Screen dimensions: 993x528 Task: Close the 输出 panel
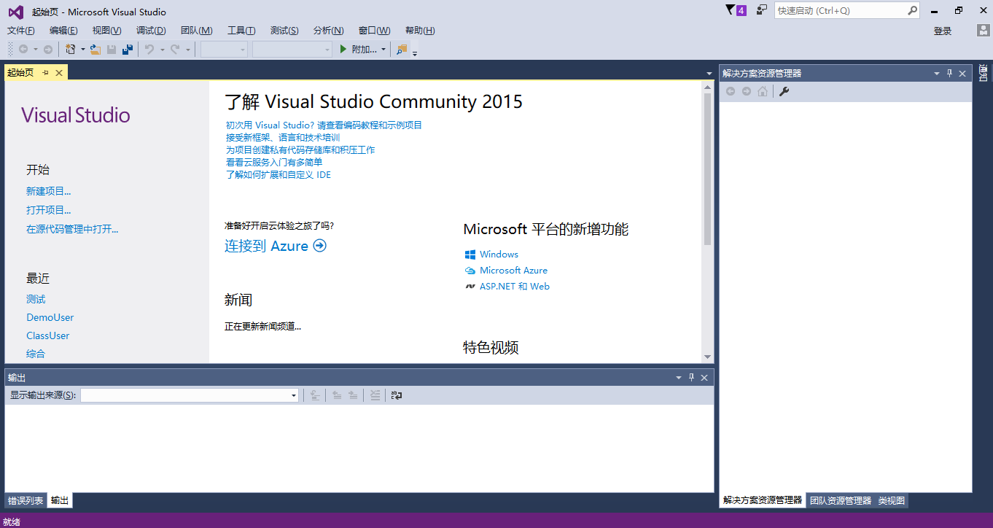point(704,378)
